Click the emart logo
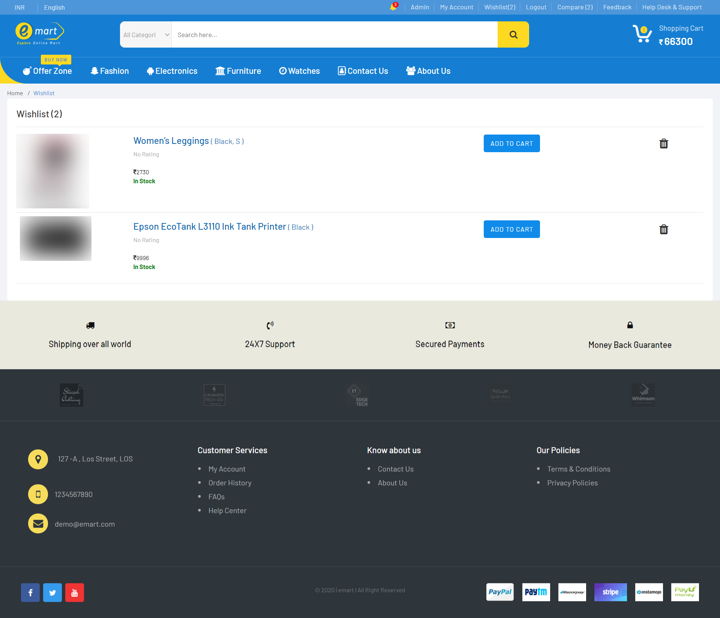 point(39,34)
